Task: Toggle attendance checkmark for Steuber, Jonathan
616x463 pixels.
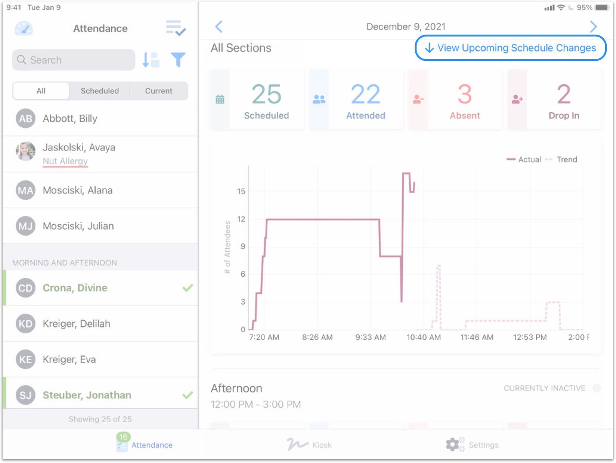Action: [187, 394]
